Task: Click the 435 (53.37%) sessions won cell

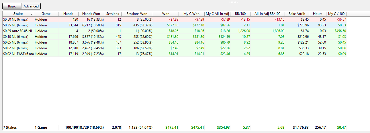Action: [x=137, y=25]
